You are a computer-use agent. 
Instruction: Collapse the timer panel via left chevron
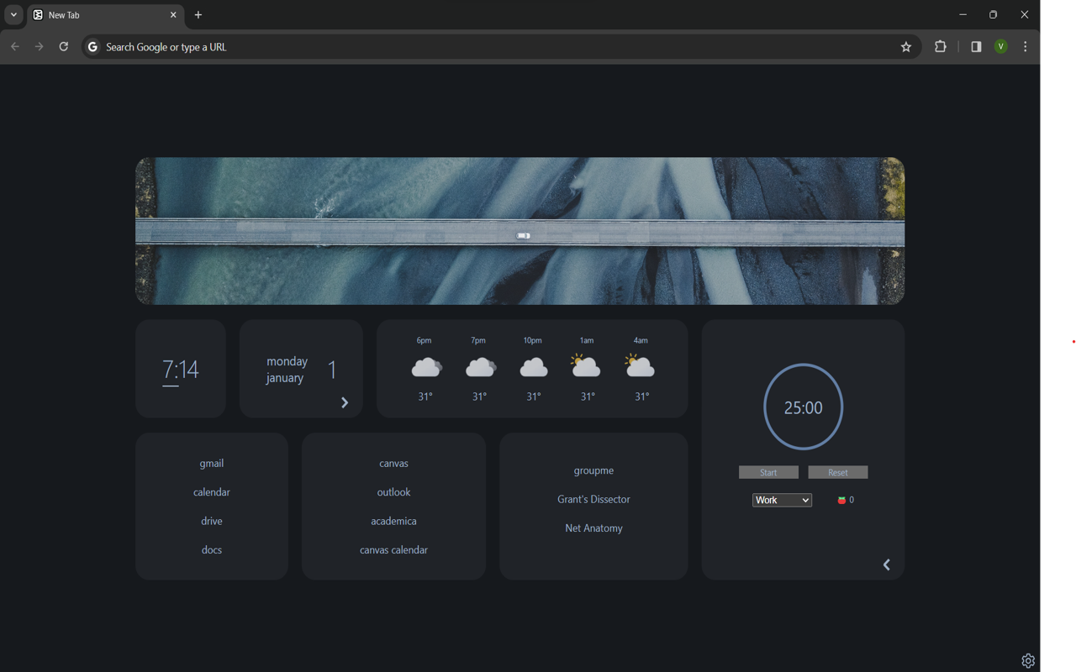pyautogui.click(x=886, y=564)
